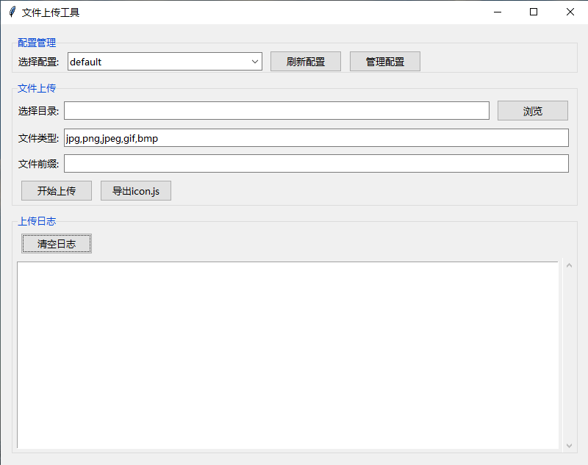Open 管理配置 configuration manager
Viewport: 588px width, 465px height.
coord(384,61)
